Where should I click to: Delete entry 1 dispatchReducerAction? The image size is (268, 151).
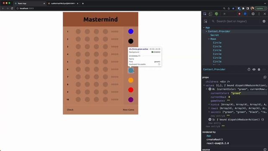point(210,120)
